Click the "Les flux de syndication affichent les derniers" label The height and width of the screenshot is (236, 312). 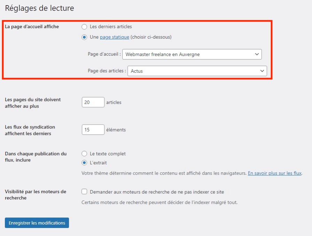coord(30,130)
